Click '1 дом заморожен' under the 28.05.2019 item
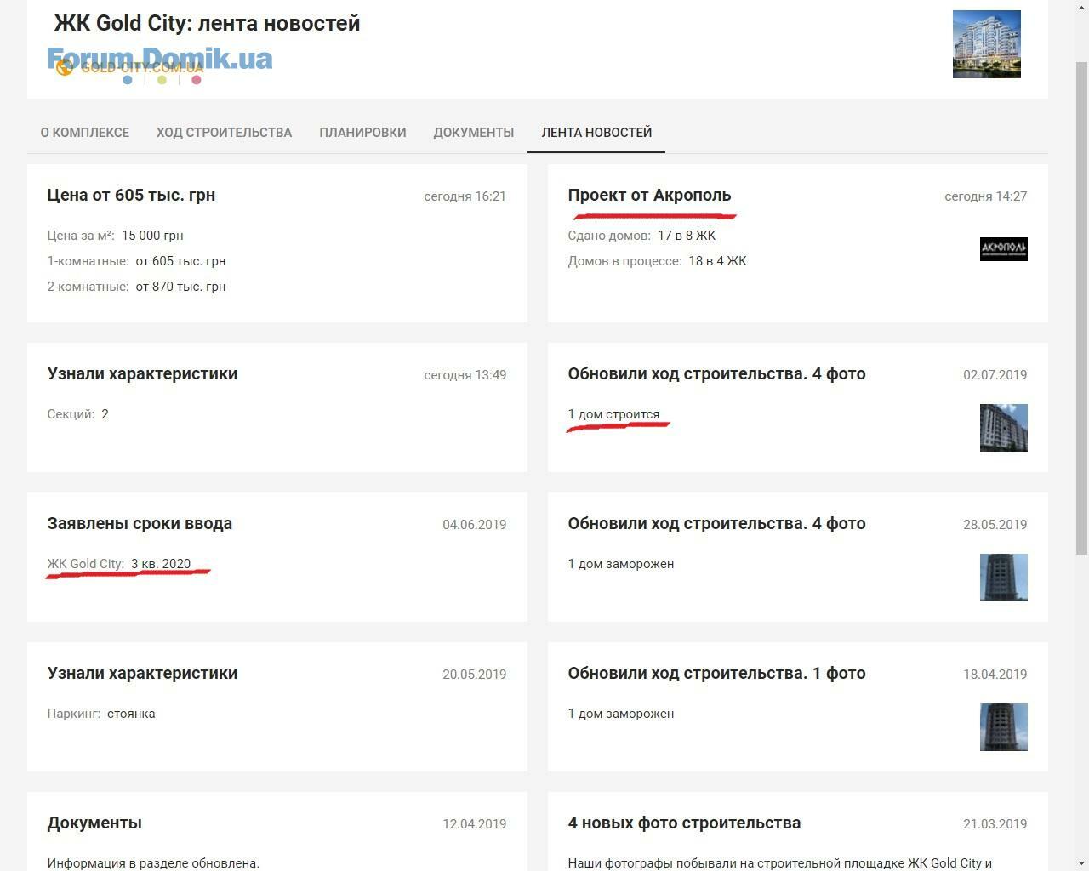Viewport: 1089px width, 871px height. pos(621,564)
